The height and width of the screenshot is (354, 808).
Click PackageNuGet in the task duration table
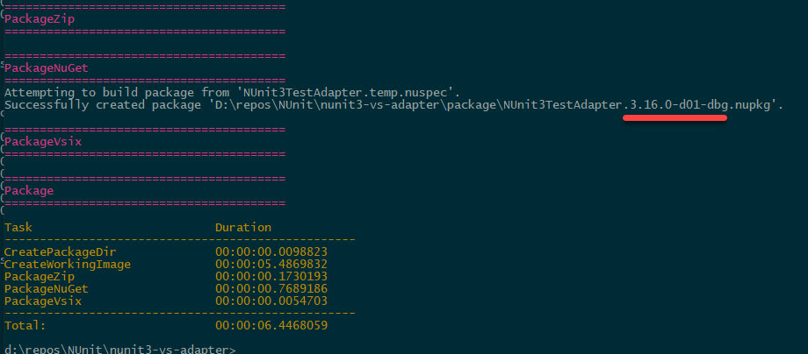point(47,288)
